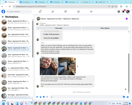Bookmark this page with star icon
This screenshot has height=105, width=132.
pyautogui.click(x=116, y=6)
